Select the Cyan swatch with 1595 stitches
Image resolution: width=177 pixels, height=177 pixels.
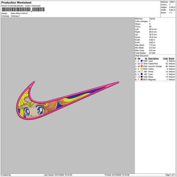(x=142, y=61)
